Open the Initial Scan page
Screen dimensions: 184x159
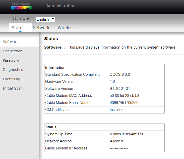13,88
